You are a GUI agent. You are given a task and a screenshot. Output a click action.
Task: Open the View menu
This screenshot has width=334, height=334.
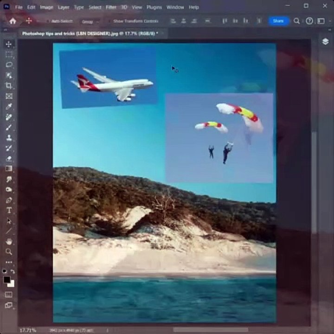137,7
